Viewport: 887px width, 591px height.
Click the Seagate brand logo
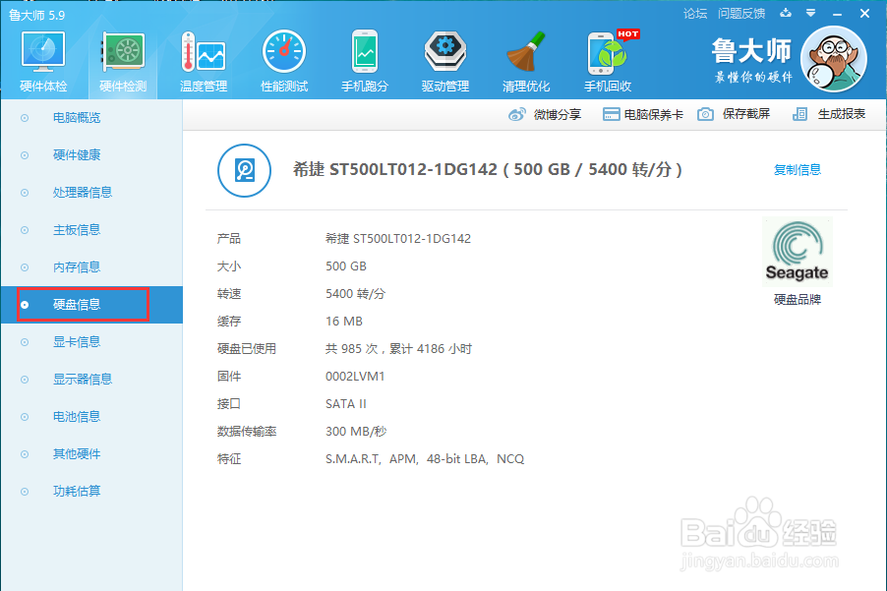click(798, 252)
